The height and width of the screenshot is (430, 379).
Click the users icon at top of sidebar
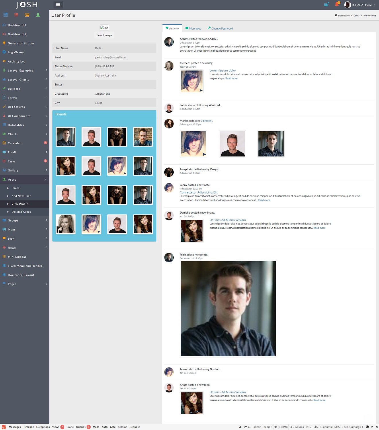click(x=38, y=15)
